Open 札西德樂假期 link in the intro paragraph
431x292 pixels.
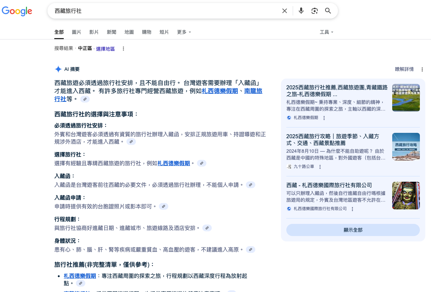[220, 91]
